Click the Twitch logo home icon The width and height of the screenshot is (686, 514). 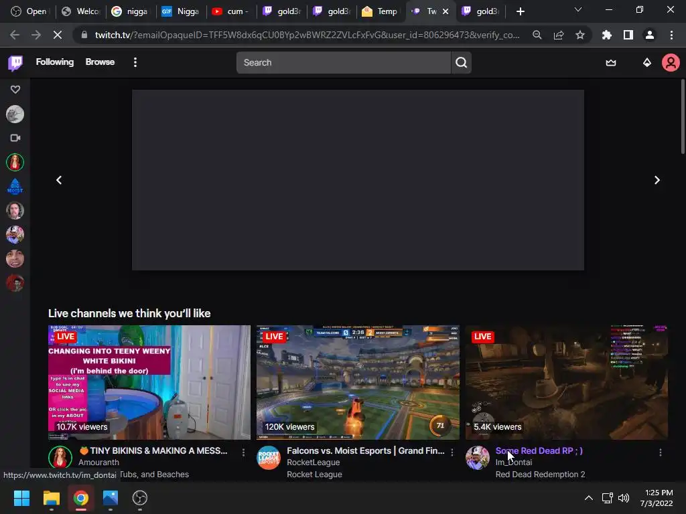(15, 63)
